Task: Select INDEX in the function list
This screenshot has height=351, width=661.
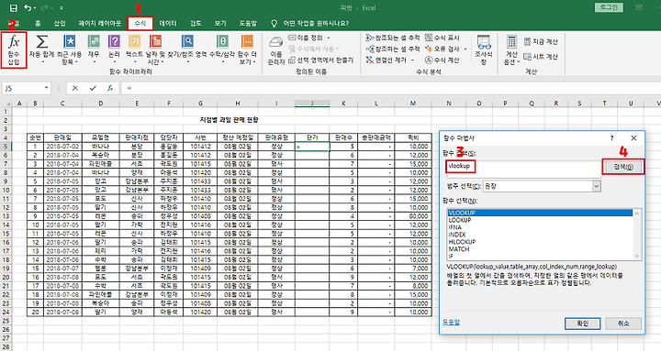Action: [x=540, y=235]
